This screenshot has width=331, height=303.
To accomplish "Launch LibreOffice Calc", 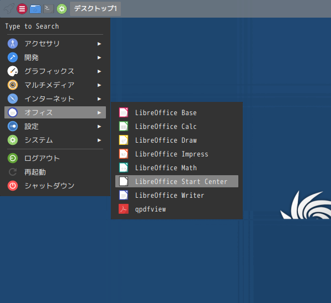I will point(177,126).
